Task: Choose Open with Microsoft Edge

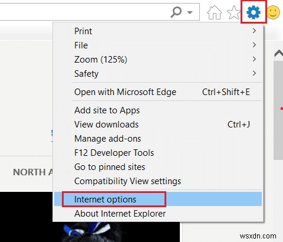Action: point(158,92)
